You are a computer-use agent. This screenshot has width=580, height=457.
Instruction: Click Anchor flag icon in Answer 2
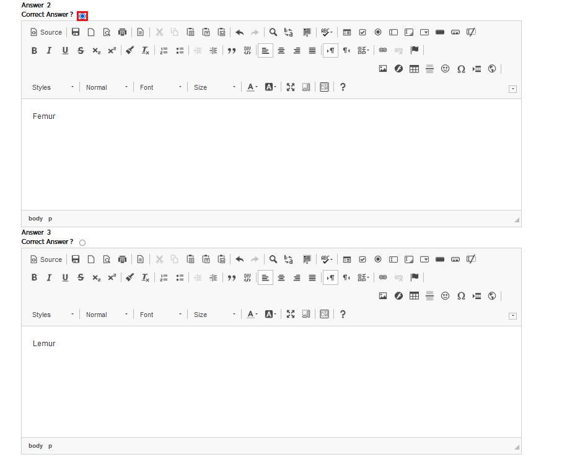point(415,50)
